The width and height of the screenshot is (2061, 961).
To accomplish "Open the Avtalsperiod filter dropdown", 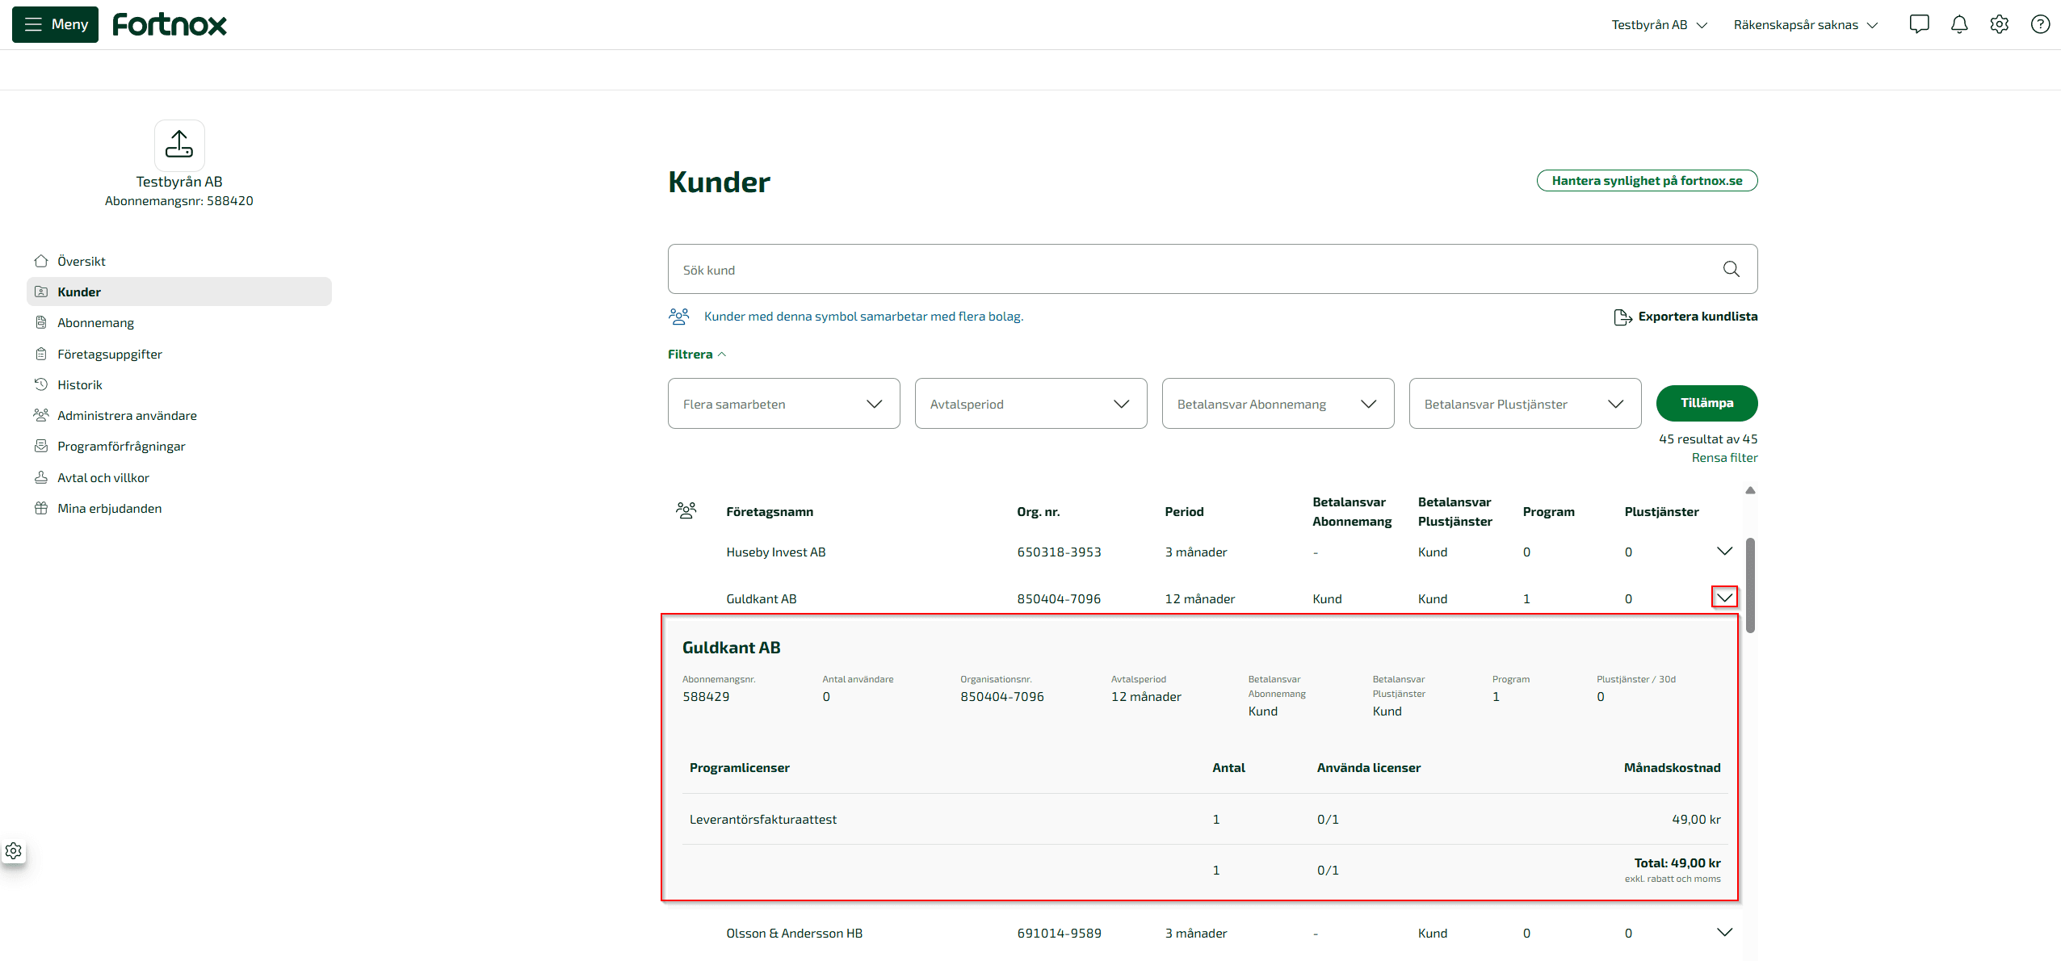I will [x=1030, y=404].
